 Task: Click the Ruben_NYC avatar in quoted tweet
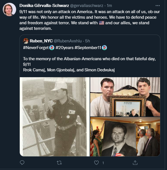[26, 41]
